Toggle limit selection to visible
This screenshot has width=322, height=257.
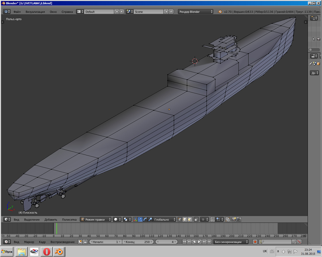196,219
